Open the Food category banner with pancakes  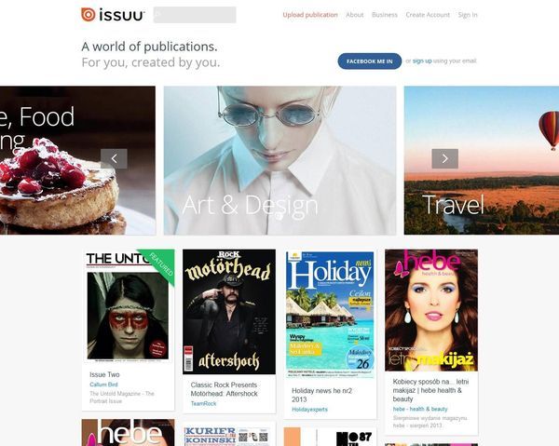click(77, 160)
